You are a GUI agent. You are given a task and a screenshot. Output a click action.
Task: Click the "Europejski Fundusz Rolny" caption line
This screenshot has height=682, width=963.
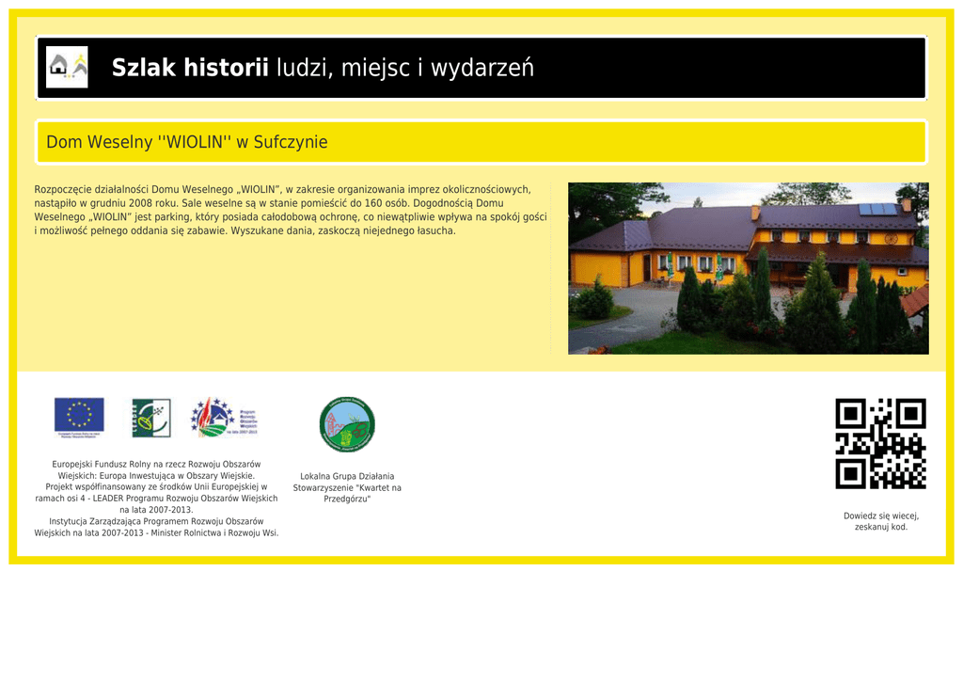point(156,464)
